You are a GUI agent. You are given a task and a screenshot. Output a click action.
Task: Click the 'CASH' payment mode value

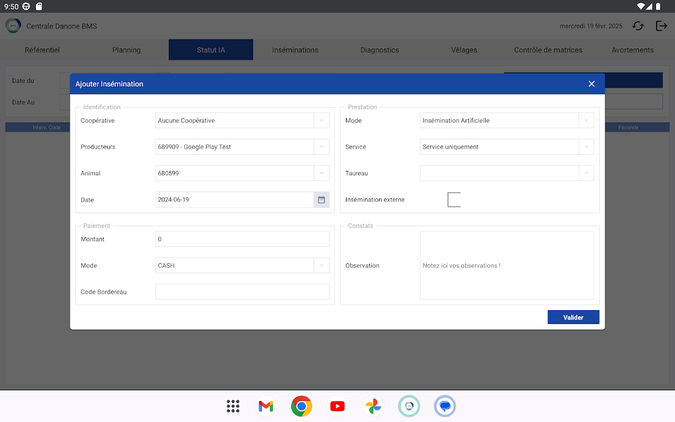[x=166, y=265]
